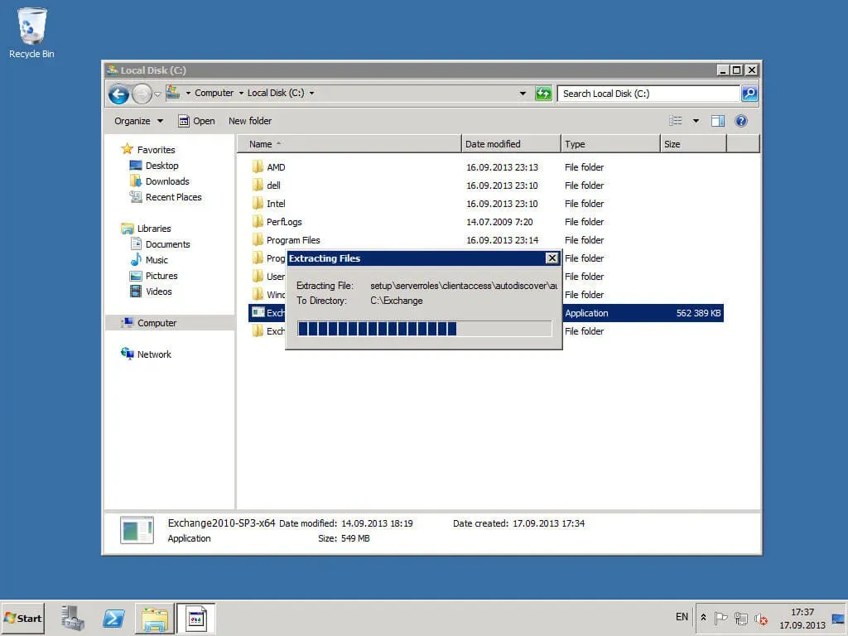Click Windows Explorer taskbar button
The height and width of the screenshot is (636, 848).
155,618
